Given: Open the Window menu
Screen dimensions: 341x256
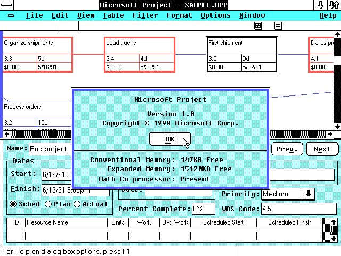Looking at the screenshot, I should (x=252, y=15).
